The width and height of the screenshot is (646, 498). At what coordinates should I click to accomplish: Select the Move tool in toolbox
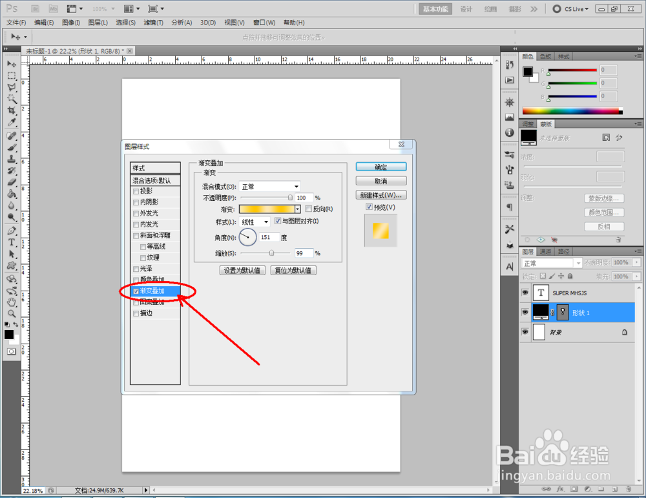12,64
